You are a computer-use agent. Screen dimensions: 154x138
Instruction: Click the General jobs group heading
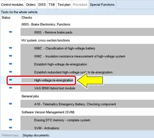pyautogui.click(x=30, y=96)
